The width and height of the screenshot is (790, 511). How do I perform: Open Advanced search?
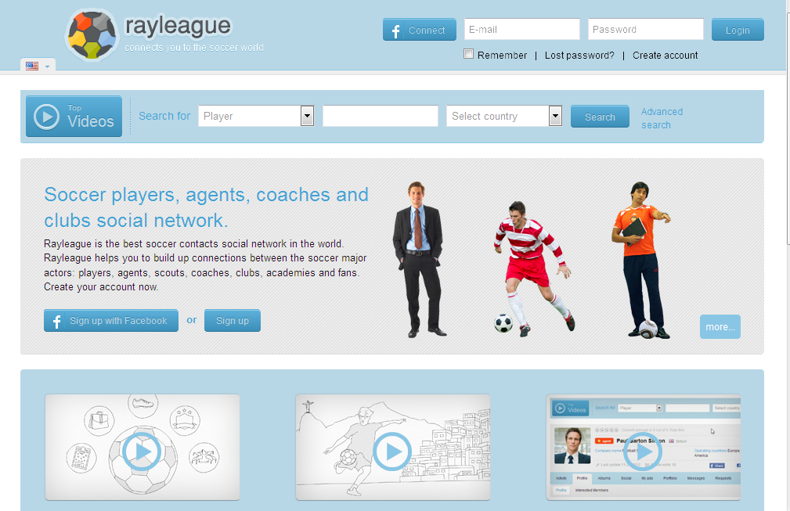point(662,118)
